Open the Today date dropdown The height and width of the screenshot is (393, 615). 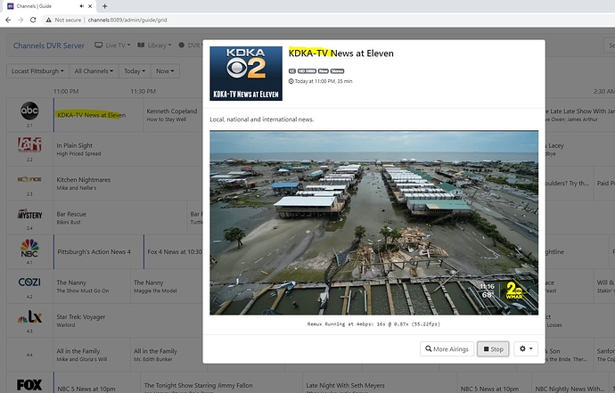(135, 70)
